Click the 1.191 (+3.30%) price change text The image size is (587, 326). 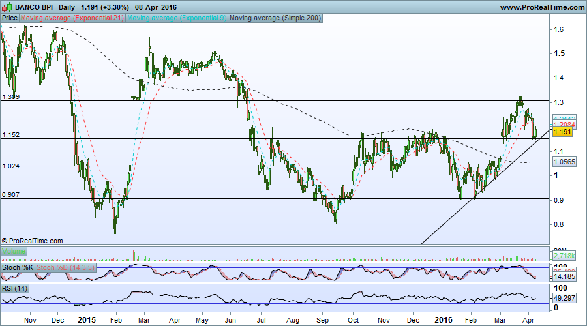105,7
